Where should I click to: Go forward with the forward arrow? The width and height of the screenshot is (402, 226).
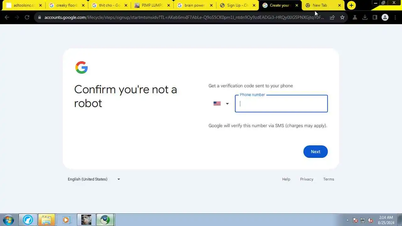point(17,17)
